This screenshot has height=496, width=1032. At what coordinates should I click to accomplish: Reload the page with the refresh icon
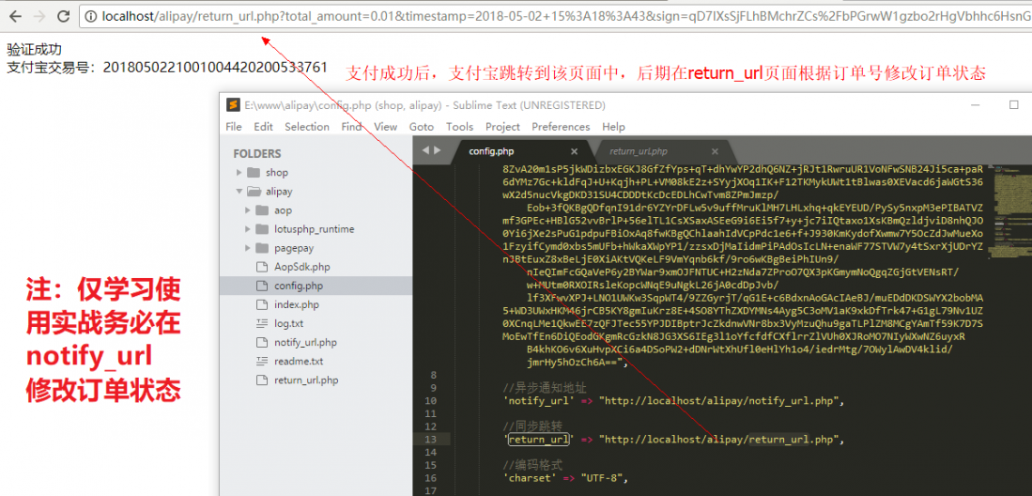[63, 17]
